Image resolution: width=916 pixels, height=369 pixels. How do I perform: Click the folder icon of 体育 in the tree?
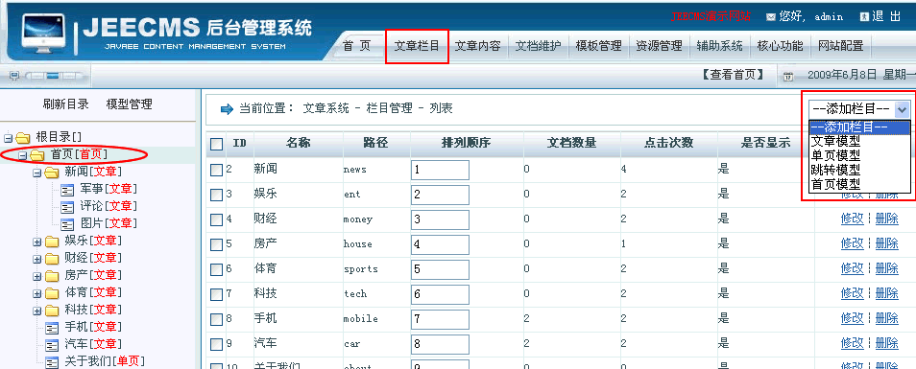pos(52,293)
